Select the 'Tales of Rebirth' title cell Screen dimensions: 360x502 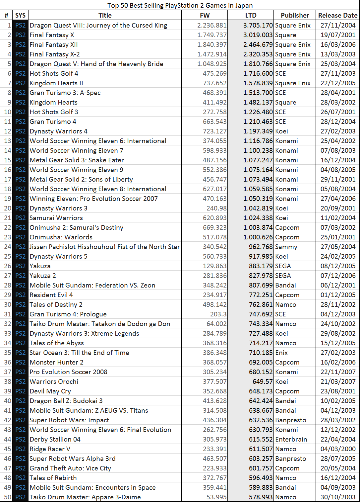click(53, 478)
